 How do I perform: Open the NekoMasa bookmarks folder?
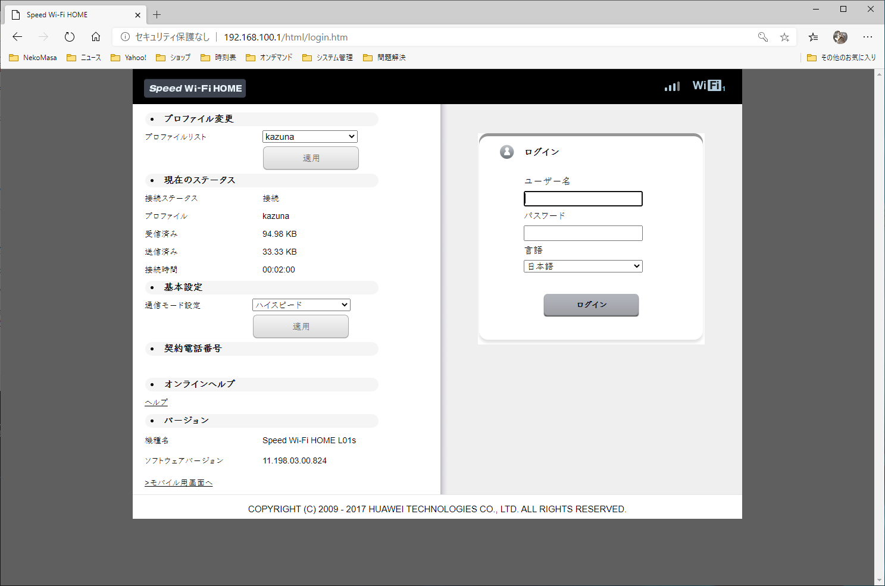coord(33,58)
